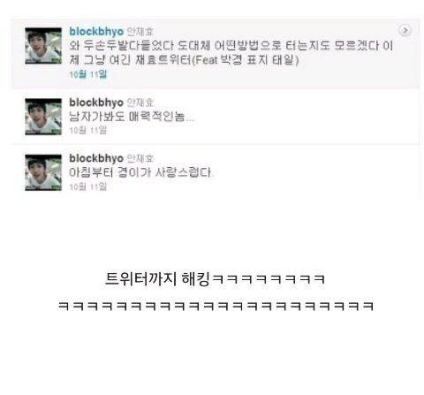
Task: Click the 안재효 name in the second tweet
Action: [140, 103]
